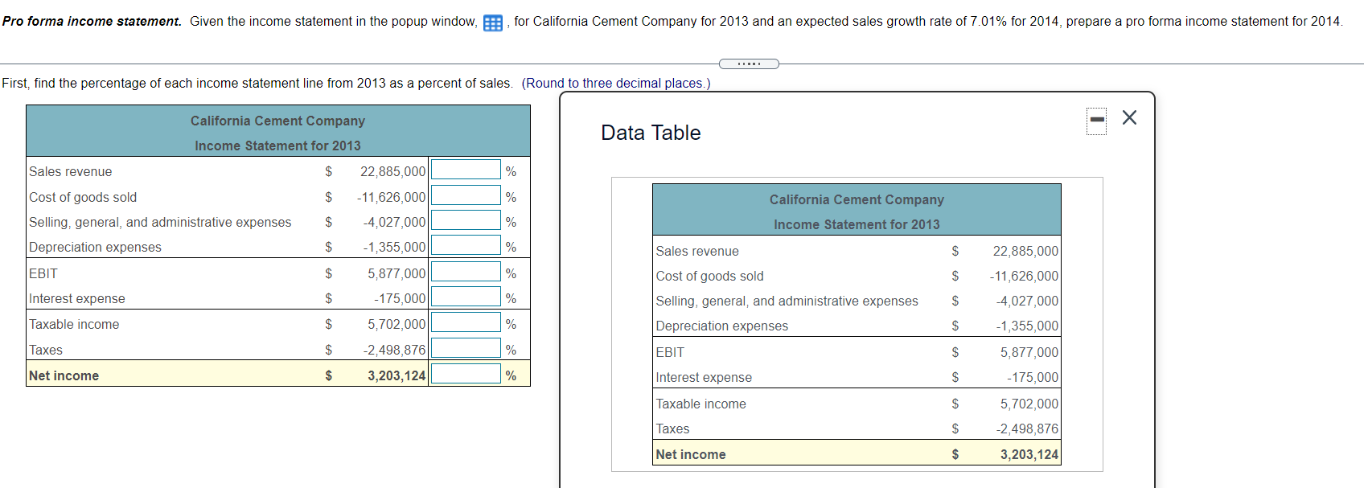This screenshot has width=1364, height=488.
Task: Click -4,027,000 in the left statement table
Action: coord(394,222)
